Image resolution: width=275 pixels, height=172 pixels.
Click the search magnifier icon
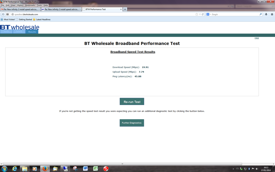[x=261, y=14]
